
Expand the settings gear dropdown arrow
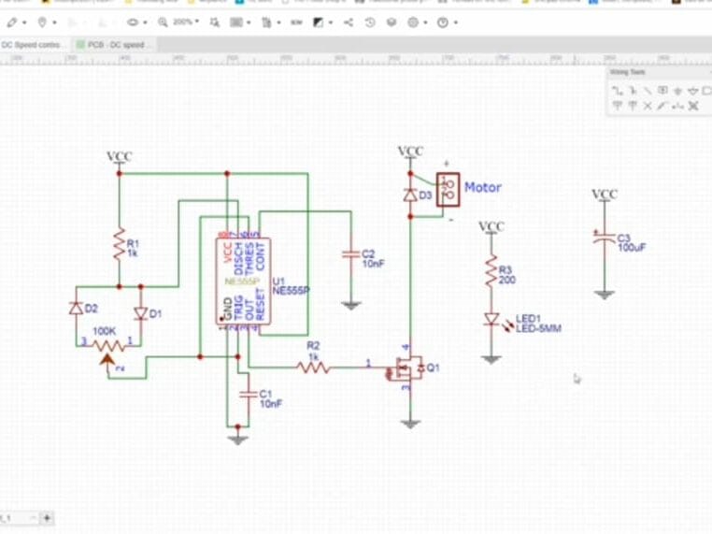425,22
